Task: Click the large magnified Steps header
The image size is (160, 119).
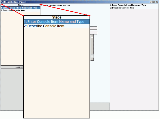Action: click(57, 17)
